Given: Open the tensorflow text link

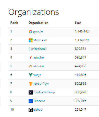Looking at the screenshot, I should (41, 84).
